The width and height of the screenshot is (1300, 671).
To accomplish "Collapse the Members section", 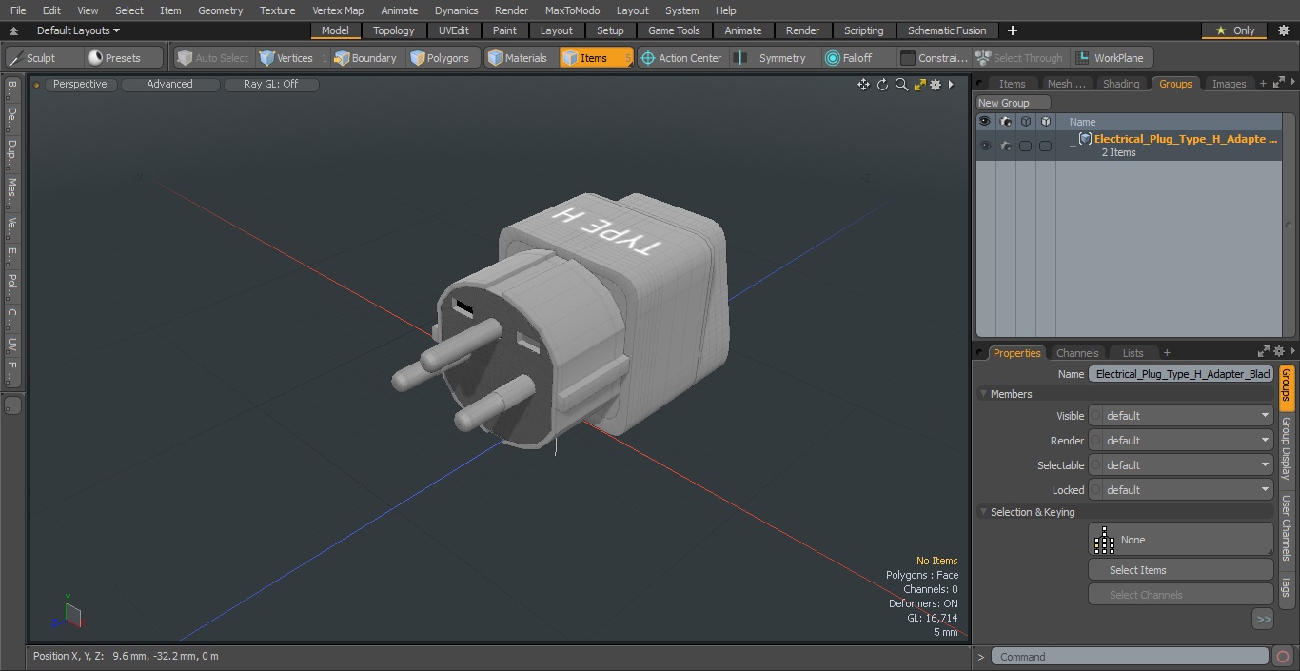I will pos(983,394).
